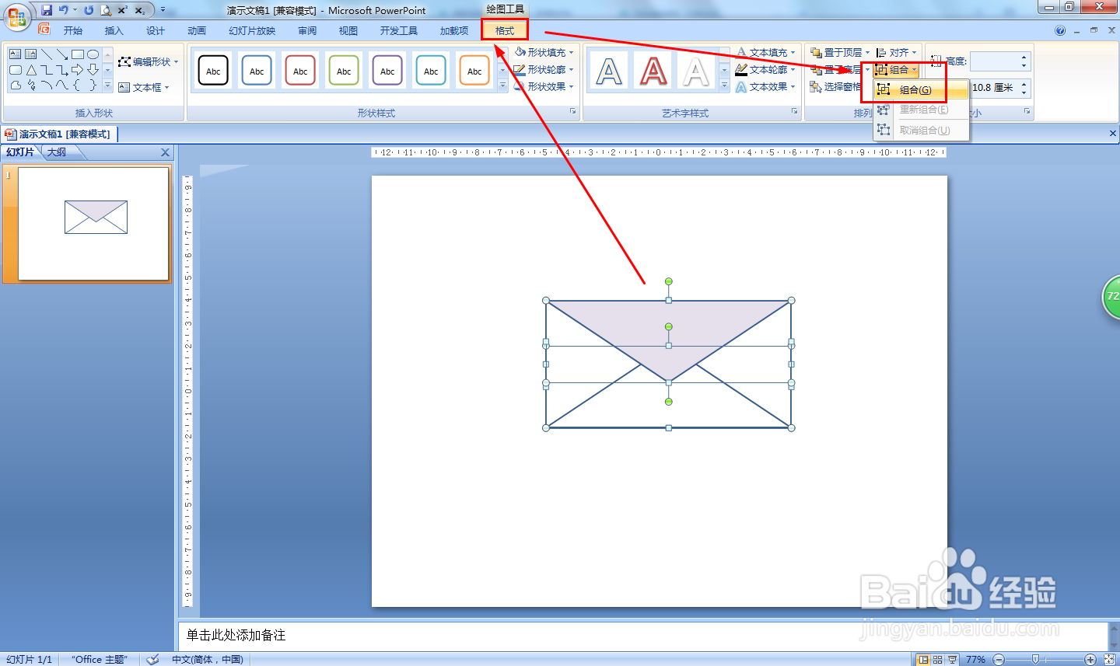
Task: Click the notes area 单击此处添加备注
Action: point(642,636)
